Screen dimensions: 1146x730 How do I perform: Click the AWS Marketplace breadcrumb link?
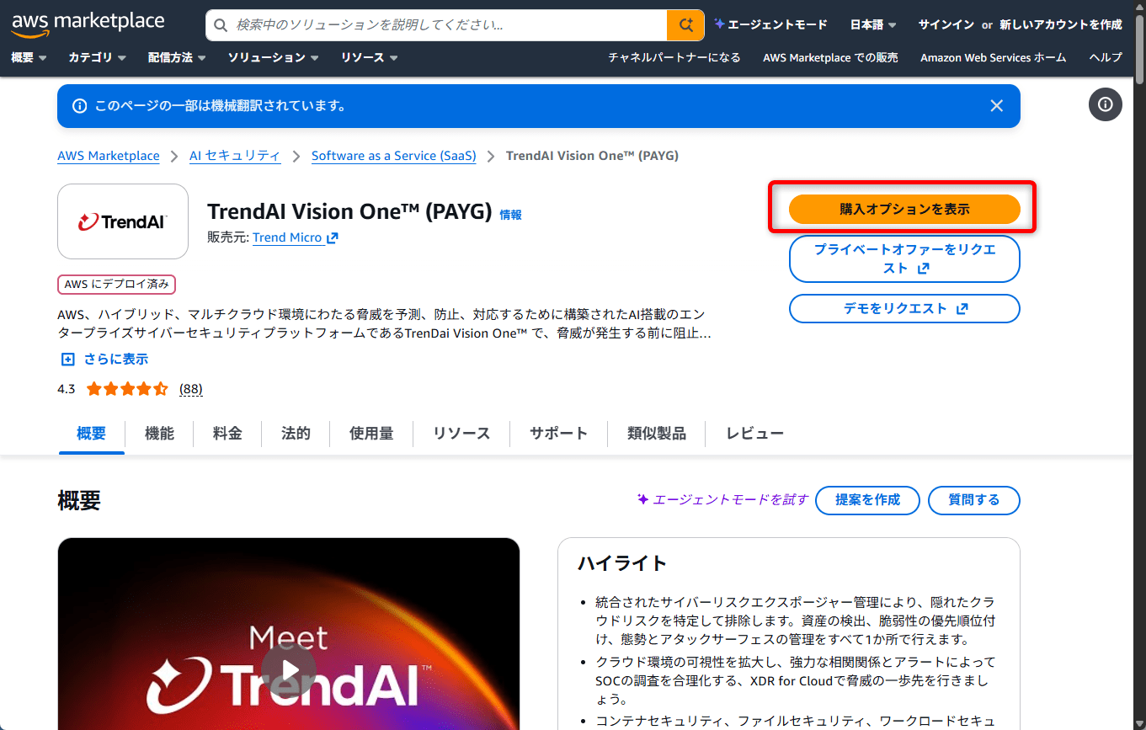pos(109,156)
